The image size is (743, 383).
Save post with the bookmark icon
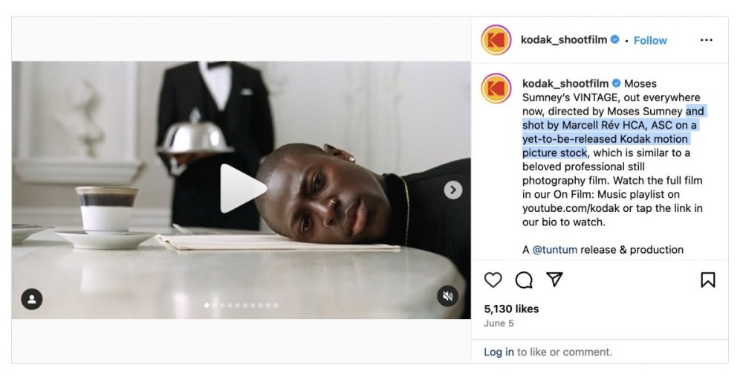pyautogui.click(x=708, y=280)
